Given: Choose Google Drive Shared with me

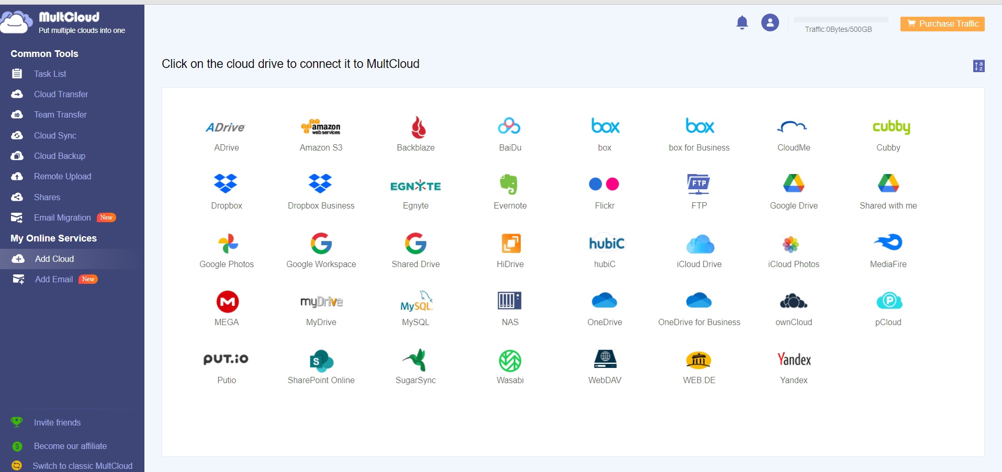Looking at the screenshot, I should [x=888, y=183].
